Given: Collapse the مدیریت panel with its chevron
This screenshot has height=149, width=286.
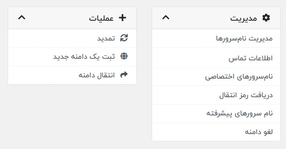Looking at the screenshot, I should [166, 17].
